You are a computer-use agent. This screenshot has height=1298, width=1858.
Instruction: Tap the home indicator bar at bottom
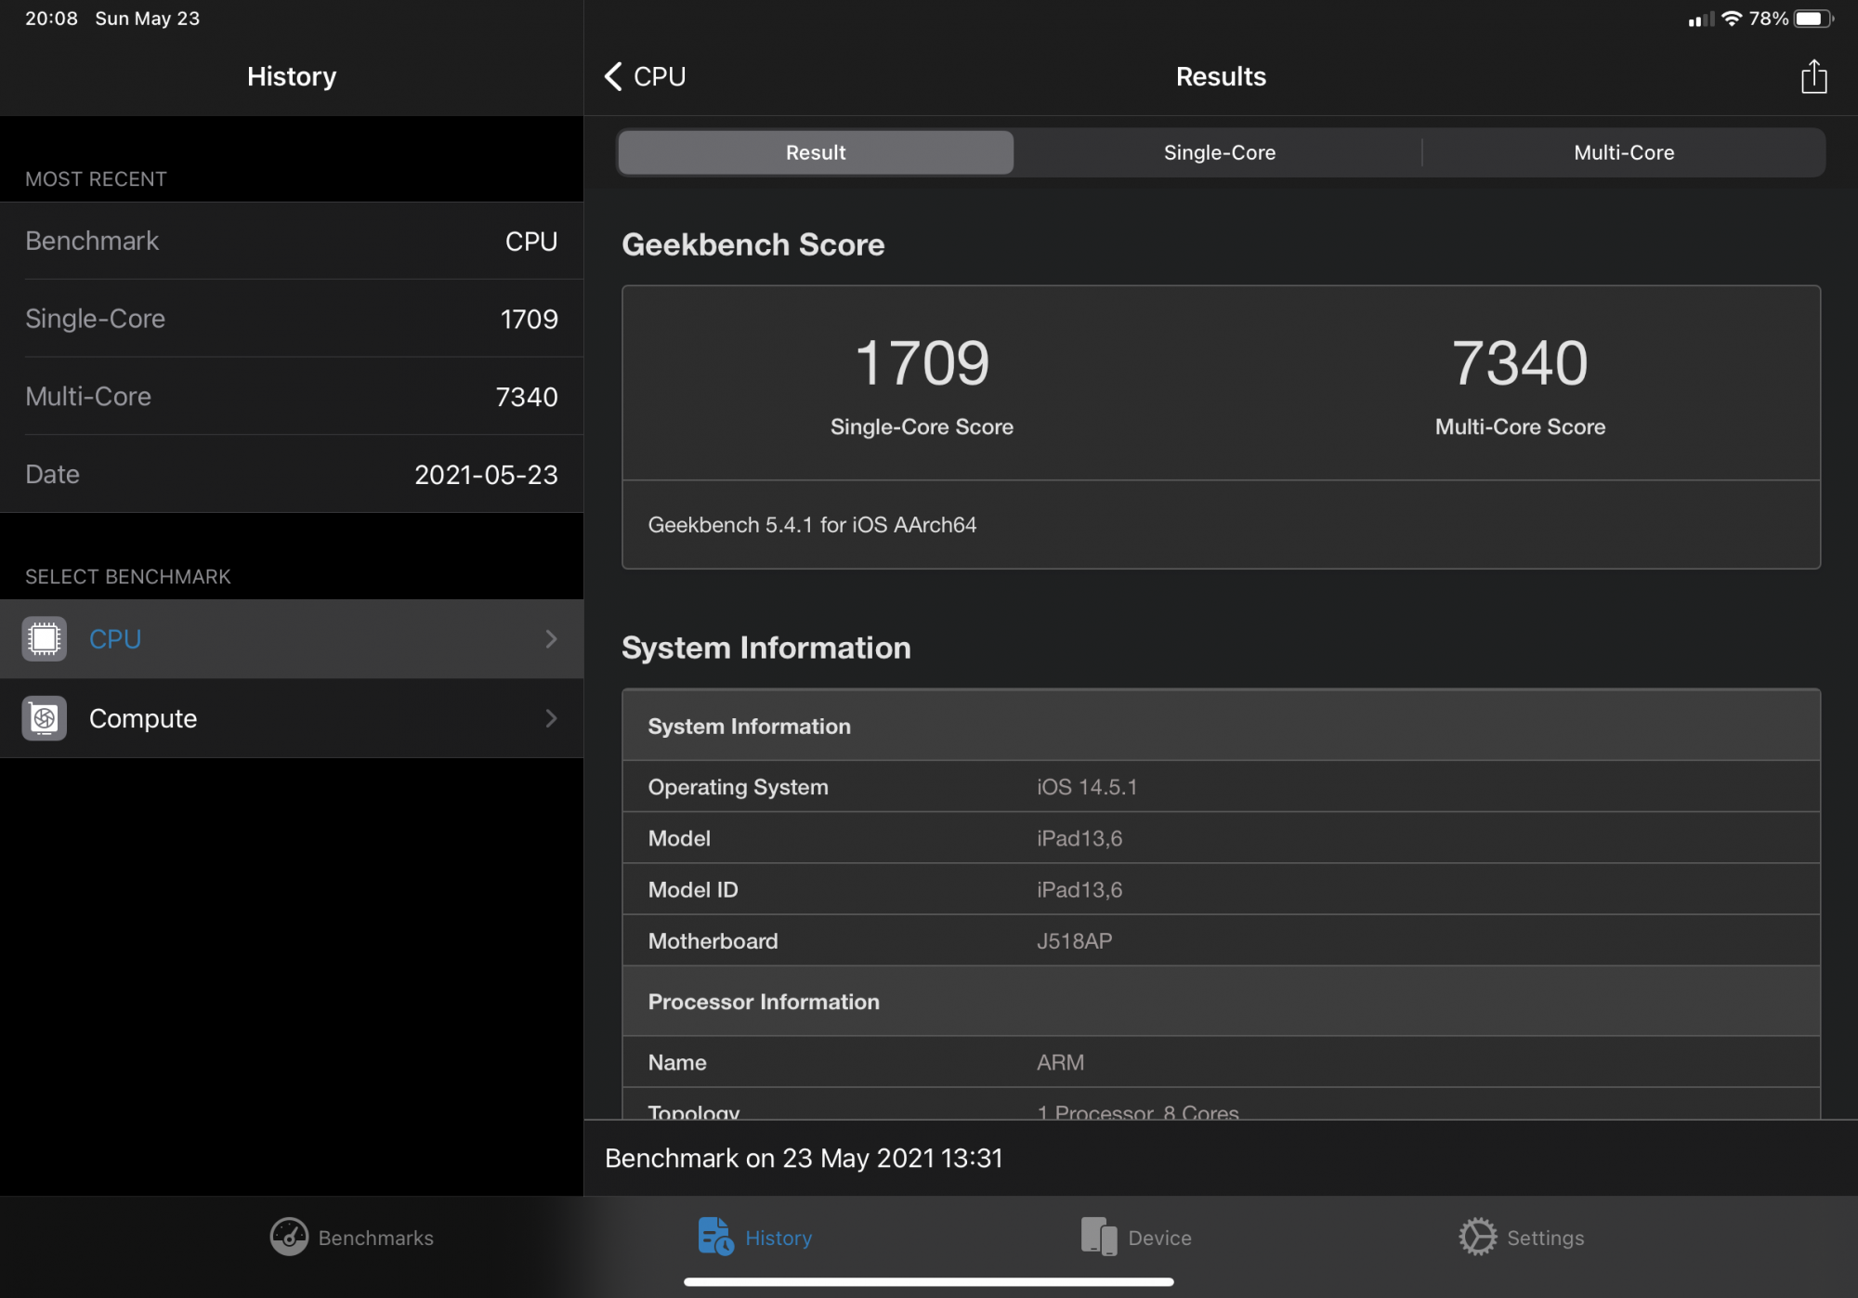tap(929, 1282)
